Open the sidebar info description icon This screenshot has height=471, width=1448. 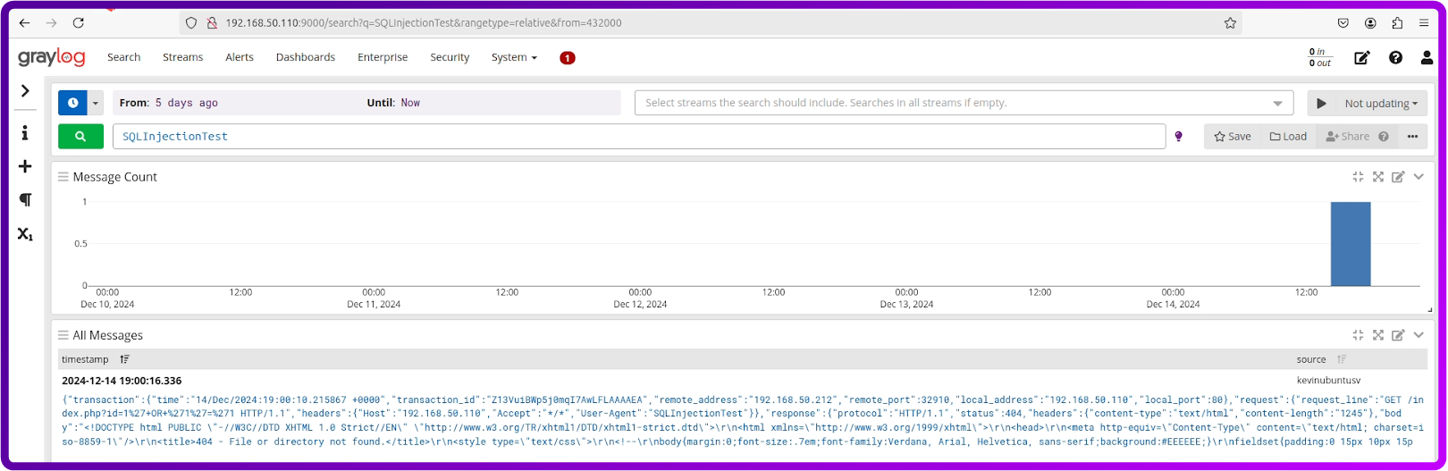[x=25, y=133]
